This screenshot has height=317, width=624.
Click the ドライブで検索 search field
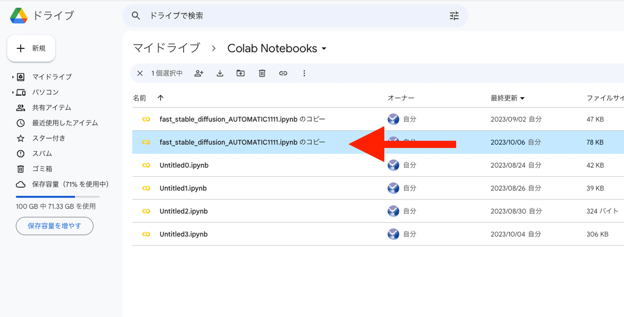(x=291, y=16)
